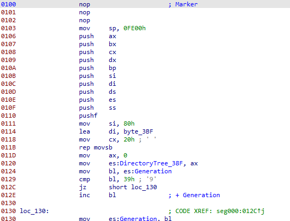Click the push si instruction
This screenshot has width=290, height=221.
point(98,76)
